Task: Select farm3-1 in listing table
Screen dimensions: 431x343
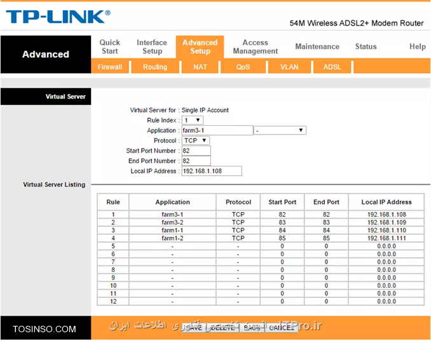Action: 172,215
